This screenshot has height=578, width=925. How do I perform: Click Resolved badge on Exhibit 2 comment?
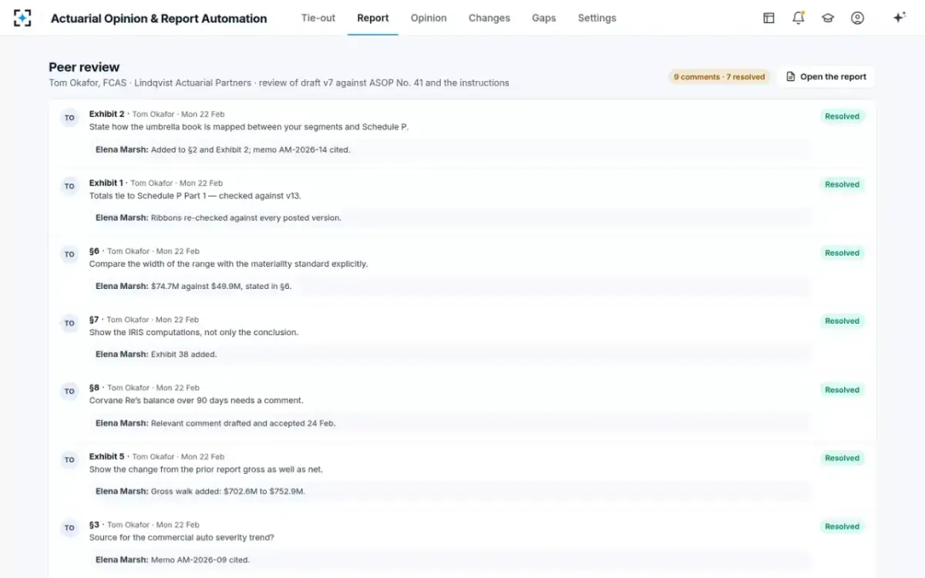(x=842, y=116)
